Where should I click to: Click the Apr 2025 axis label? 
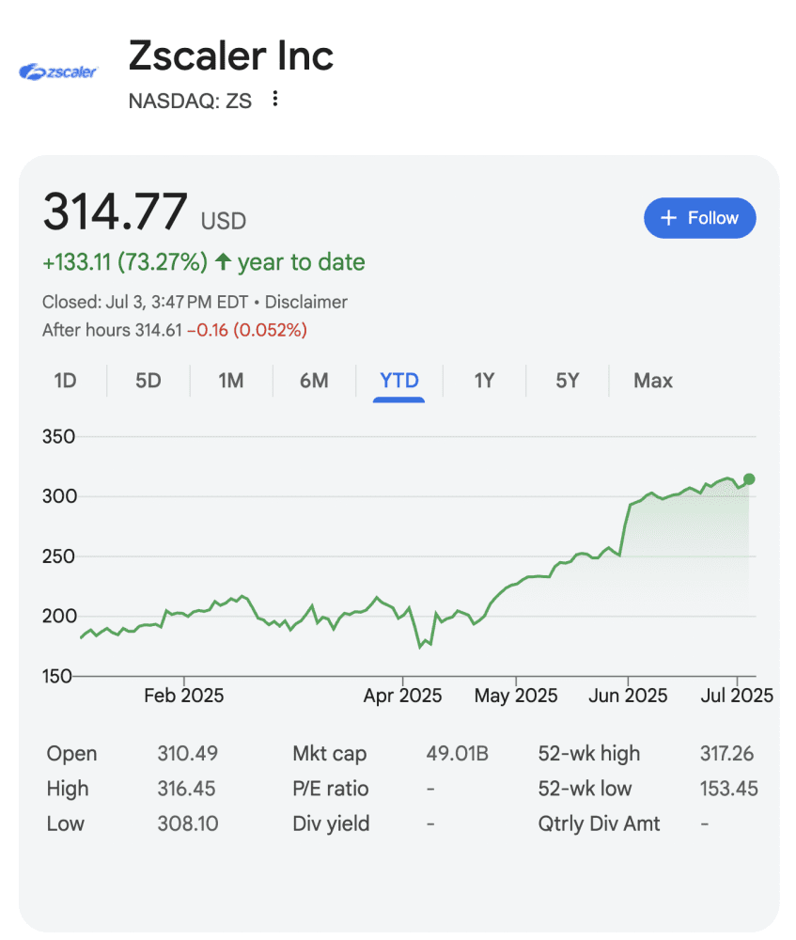click(x=402, y=696)
